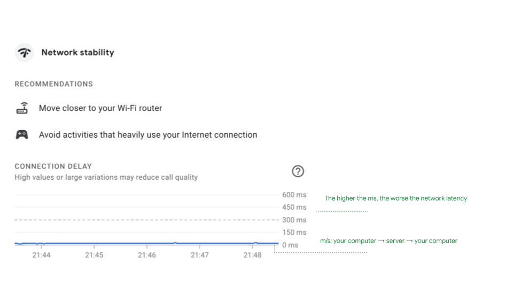Click the 21:46 time marker
This screenshot has width=513, height=288.
point(147,255)
